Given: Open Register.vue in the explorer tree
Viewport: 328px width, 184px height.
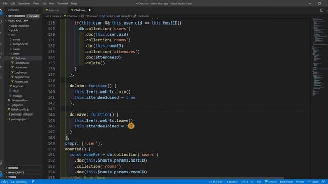Looking at the screenshot, I should click(x=22, y=77).
